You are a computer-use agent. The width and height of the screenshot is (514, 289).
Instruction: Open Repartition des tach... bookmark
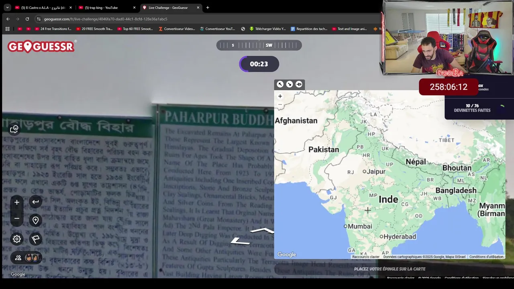pos(309,29)
